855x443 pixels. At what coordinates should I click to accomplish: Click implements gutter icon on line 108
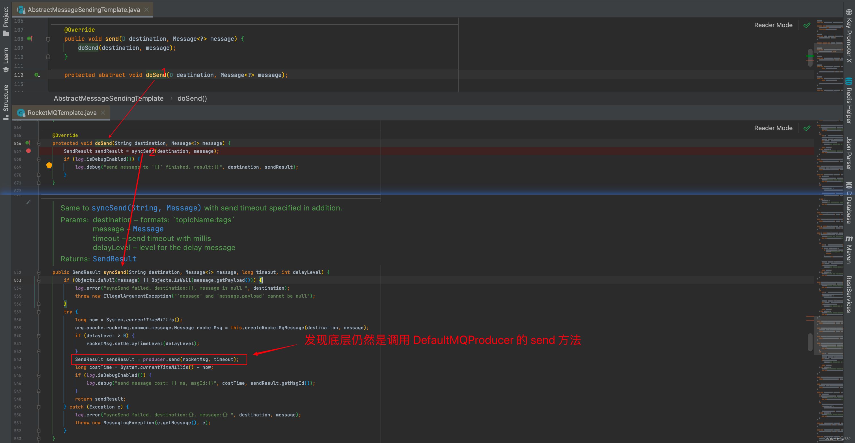click(30, 38)
